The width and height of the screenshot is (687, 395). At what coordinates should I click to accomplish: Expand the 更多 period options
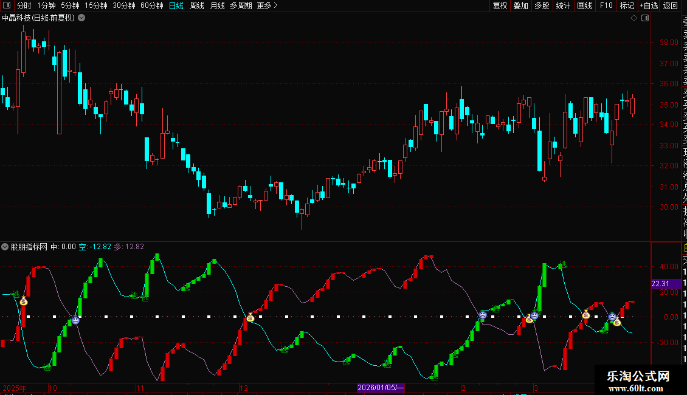point(267,5)
